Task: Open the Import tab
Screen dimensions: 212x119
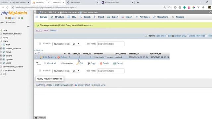Action: (x=127, y=17)
